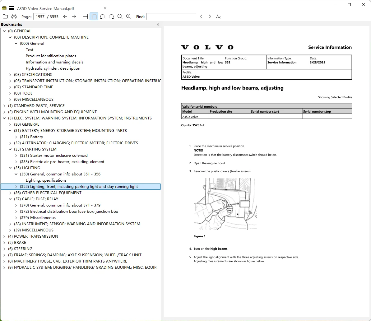Find previous match arrow
The height and width of the screenshot is (321, 371).
coord(201,16)
